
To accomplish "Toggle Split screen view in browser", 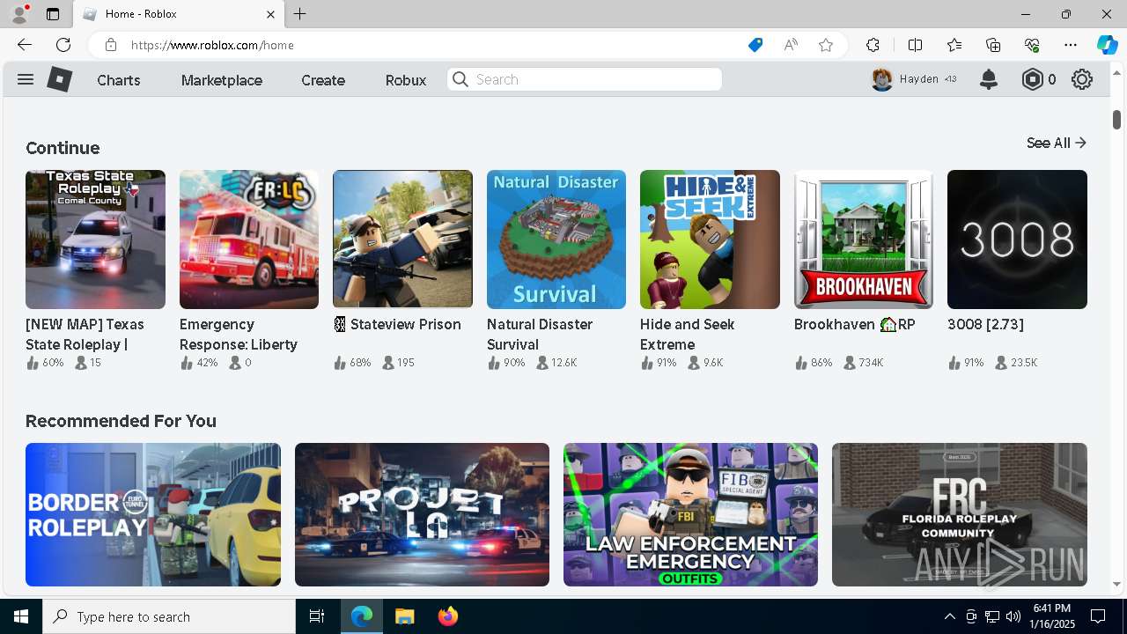I will pos(915,45).
